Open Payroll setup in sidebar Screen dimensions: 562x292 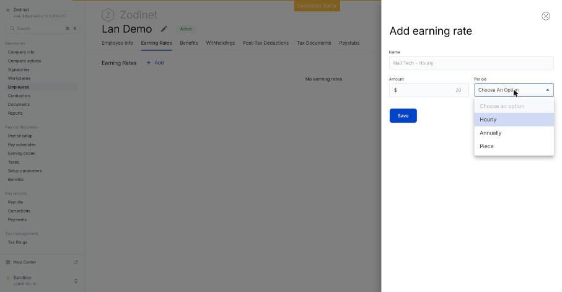coord(20,136)
